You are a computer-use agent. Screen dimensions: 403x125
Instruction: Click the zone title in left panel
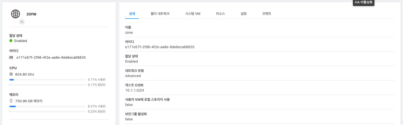coord(32,14)
